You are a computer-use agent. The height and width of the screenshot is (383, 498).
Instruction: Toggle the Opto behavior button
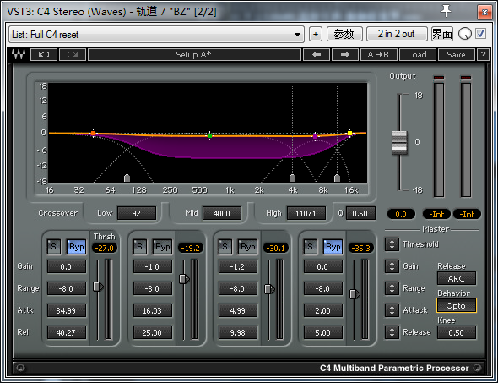pos(457,305)
